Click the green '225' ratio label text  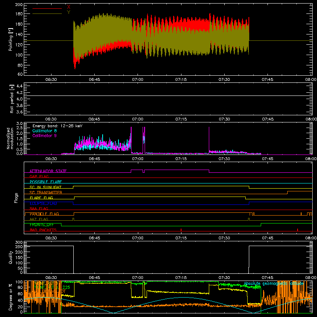coord(66,287)
